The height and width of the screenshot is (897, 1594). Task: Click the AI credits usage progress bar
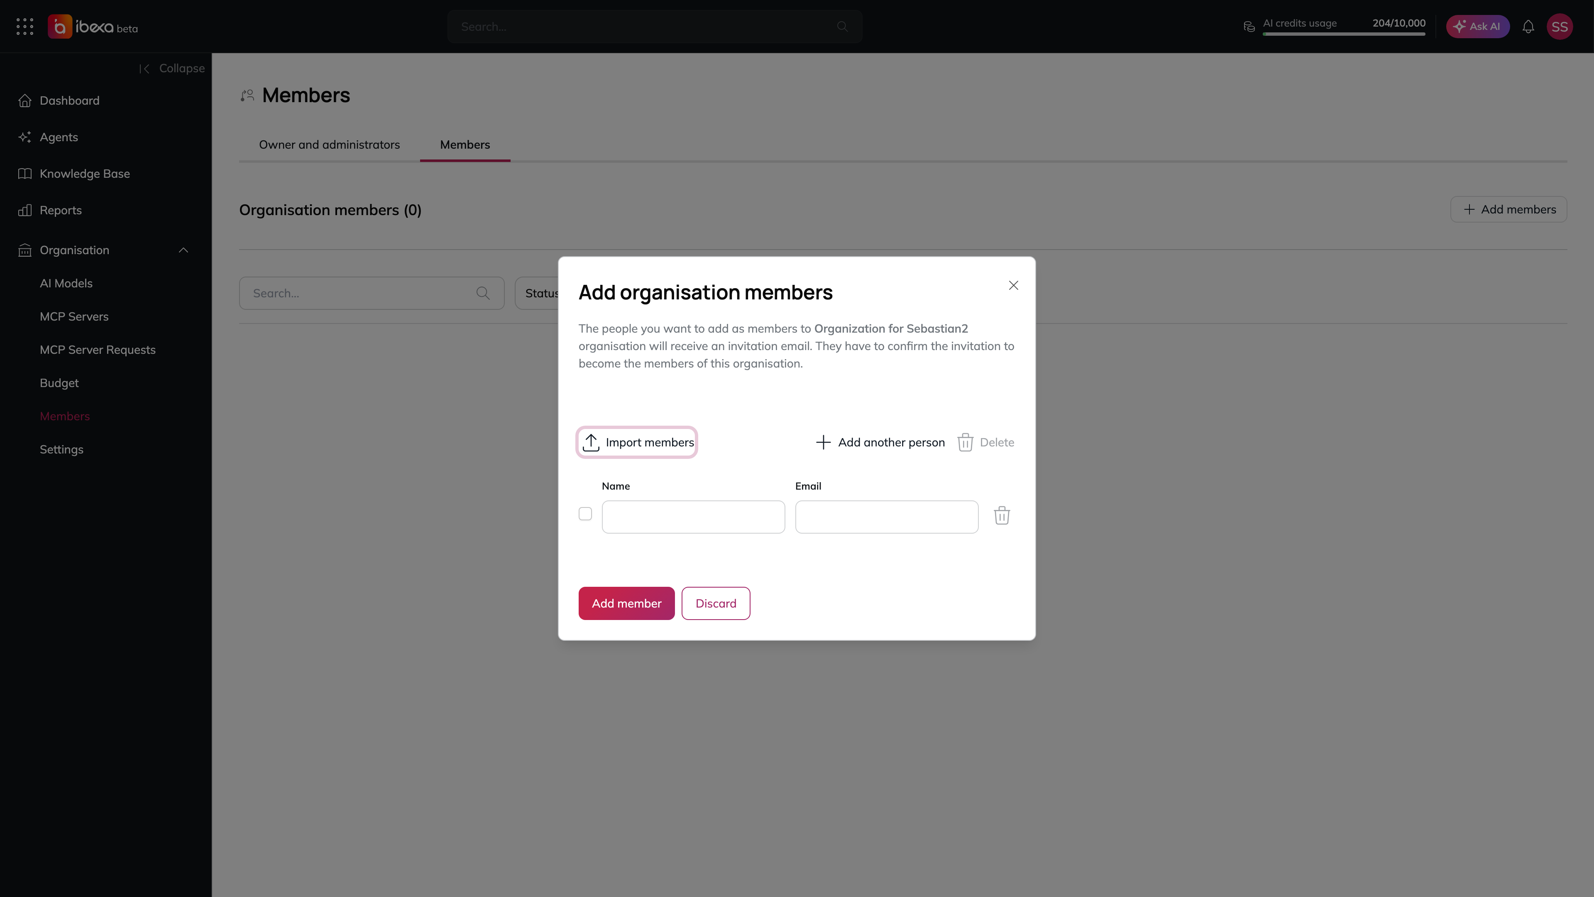1344,34
